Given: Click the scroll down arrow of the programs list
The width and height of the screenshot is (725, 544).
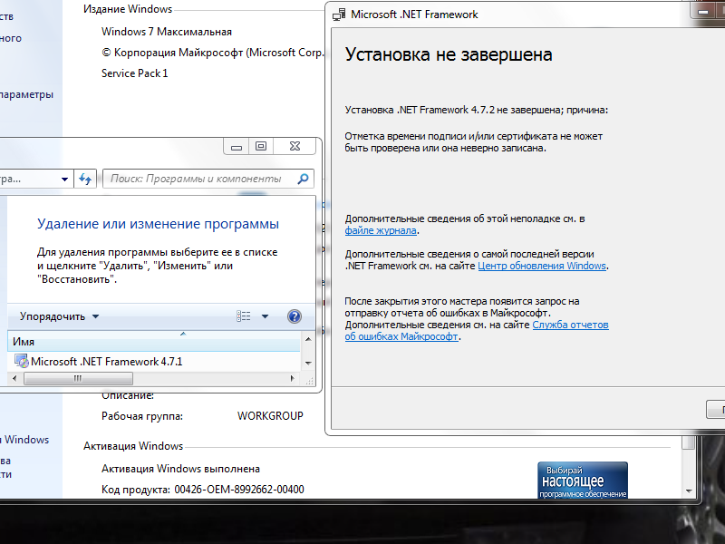Looking at the screenshot, I should click(x=308, y=364).
